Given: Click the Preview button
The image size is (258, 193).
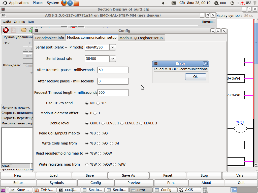Looking at the screenshot, I should 134,183.
